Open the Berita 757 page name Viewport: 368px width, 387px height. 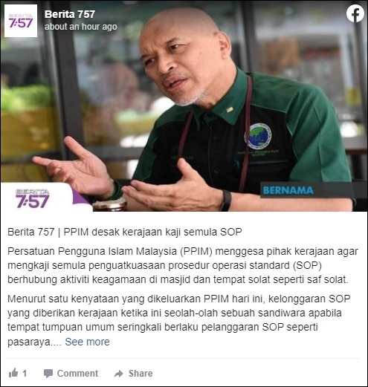pos(70,14)
